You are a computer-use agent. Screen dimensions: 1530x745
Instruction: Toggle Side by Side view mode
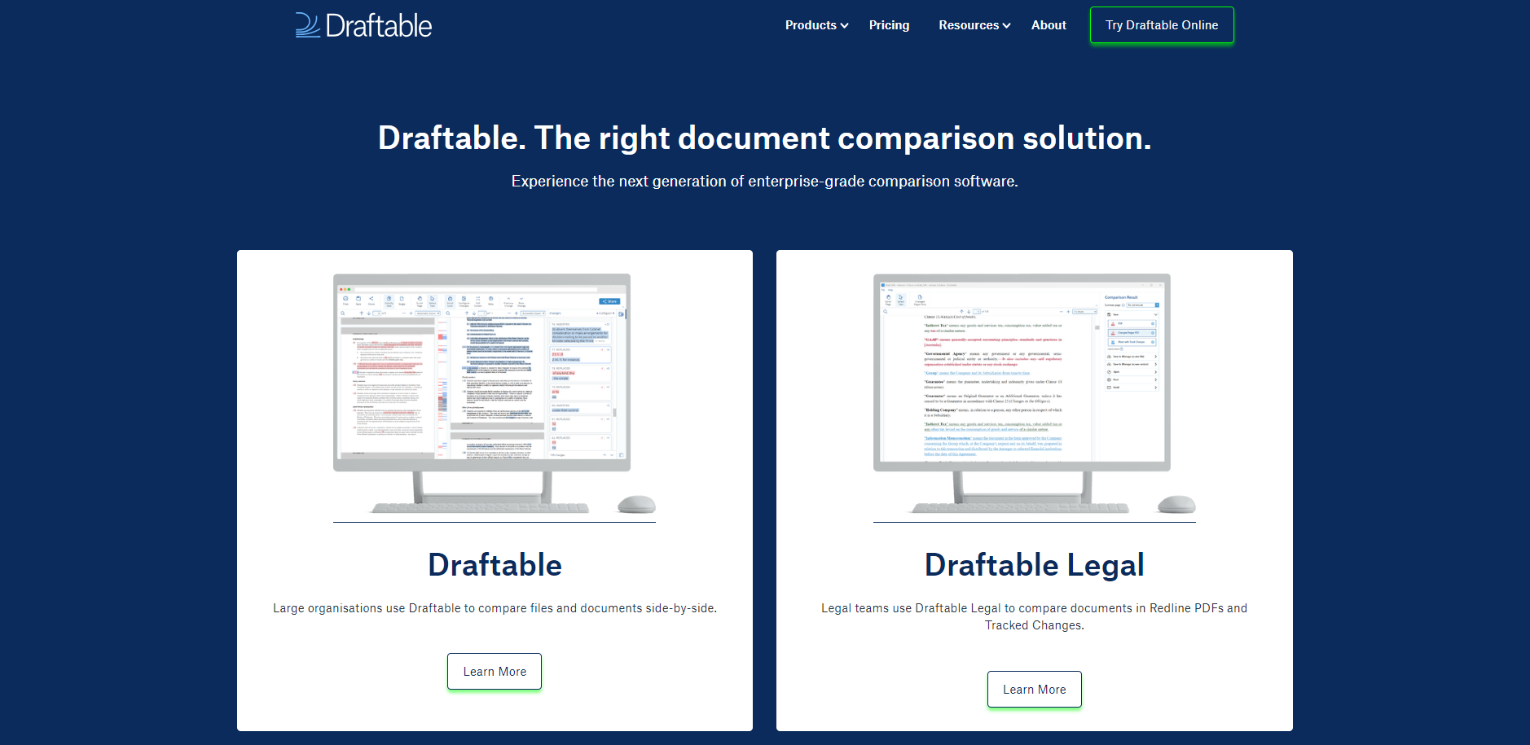(x=389, y=300)
